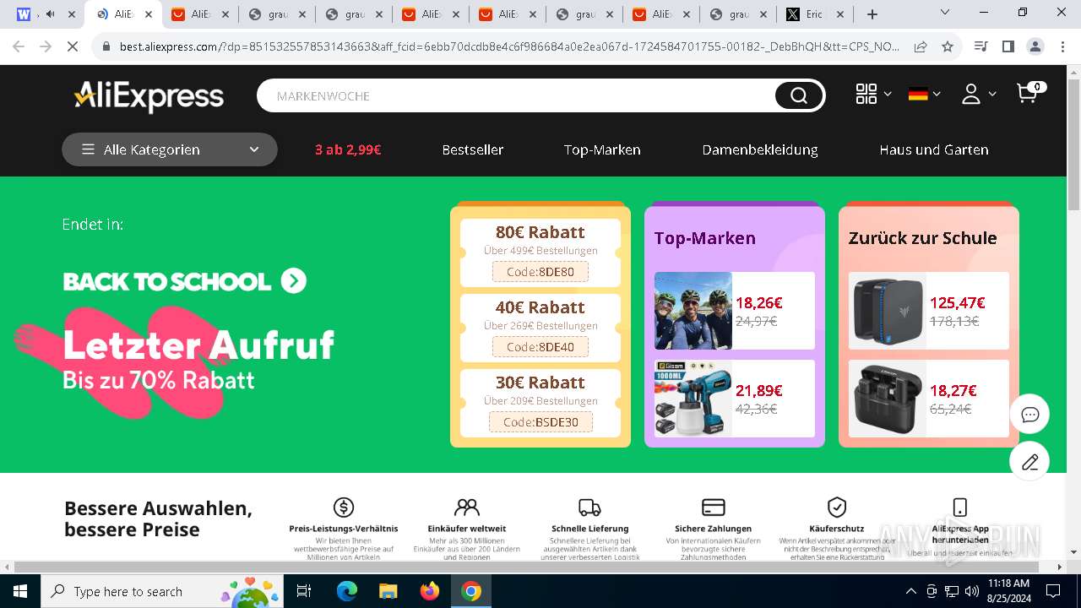Open the Haus und Garten menu item
This screenshot has width=1081, height=608.
[934, 149]
